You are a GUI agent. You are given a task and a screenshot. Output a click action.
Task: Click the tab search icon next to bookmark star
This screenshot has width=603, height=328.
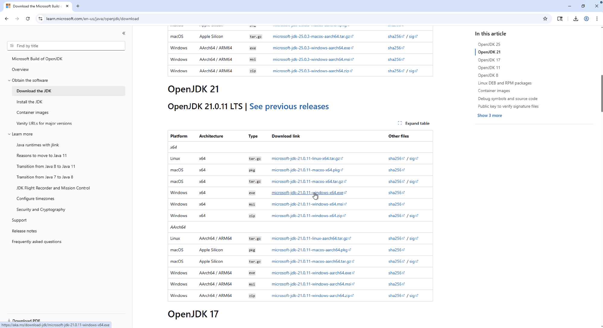[x=560, y=19]
